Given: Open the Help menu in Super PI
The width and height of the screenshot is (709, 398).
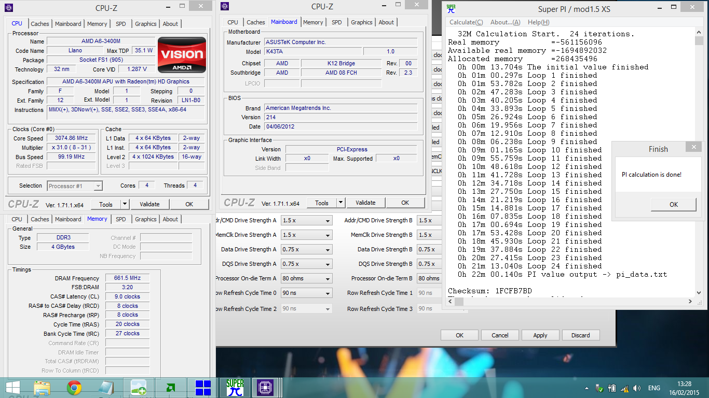Looking at the screenshot, I should [x=538, y=22].
